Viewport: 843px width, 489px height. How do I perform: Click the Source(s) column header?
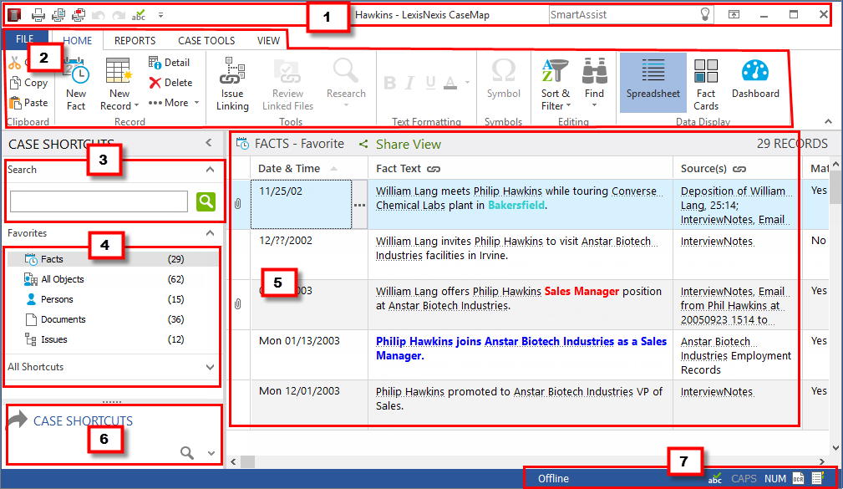(737, 168)
